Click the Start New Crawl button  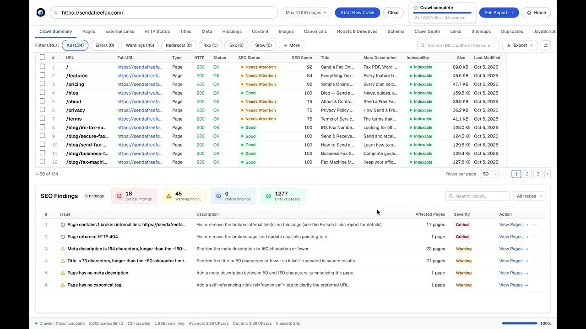tap(358, 13)
